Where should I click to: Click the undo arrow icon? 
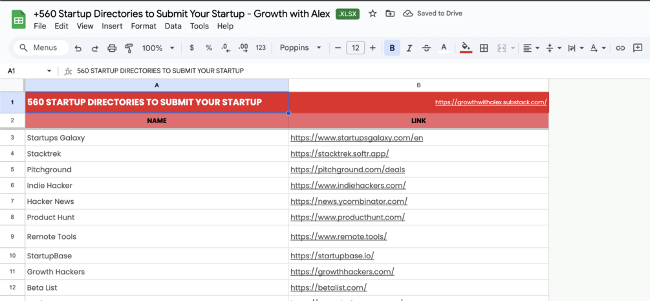(x=78, y=48)
